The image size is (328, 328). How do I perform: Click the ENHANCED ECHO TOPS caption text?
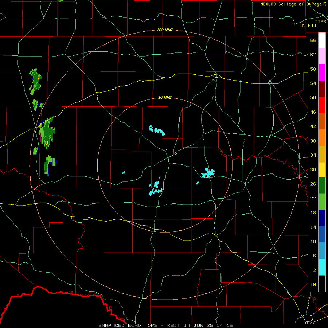[x=128, y=325]
